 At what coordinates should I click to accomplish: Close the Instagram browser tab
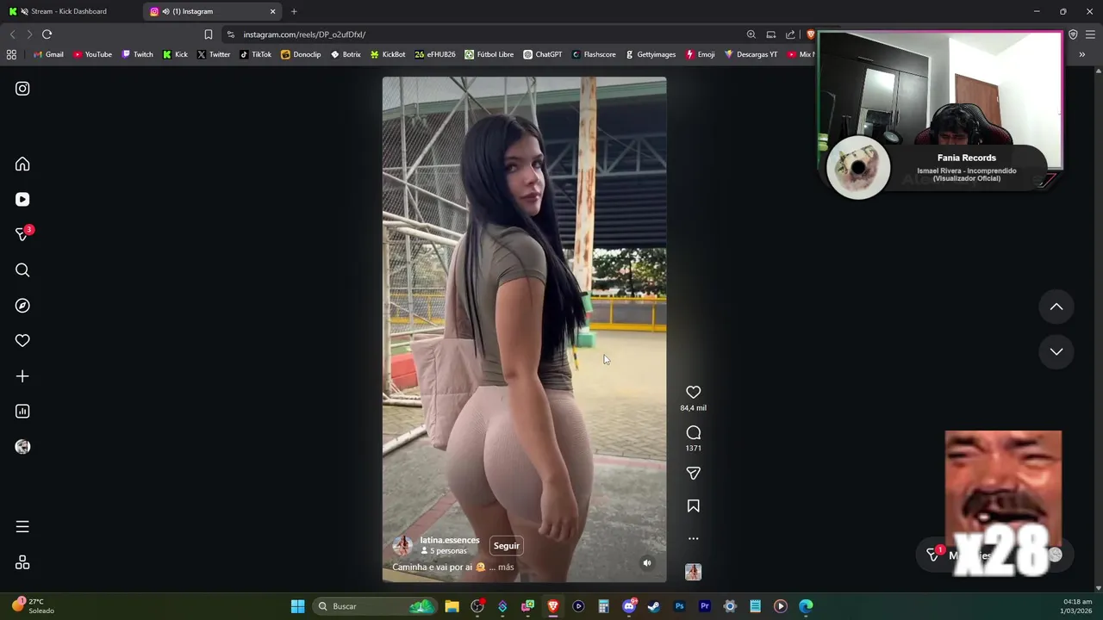[273, 11]
